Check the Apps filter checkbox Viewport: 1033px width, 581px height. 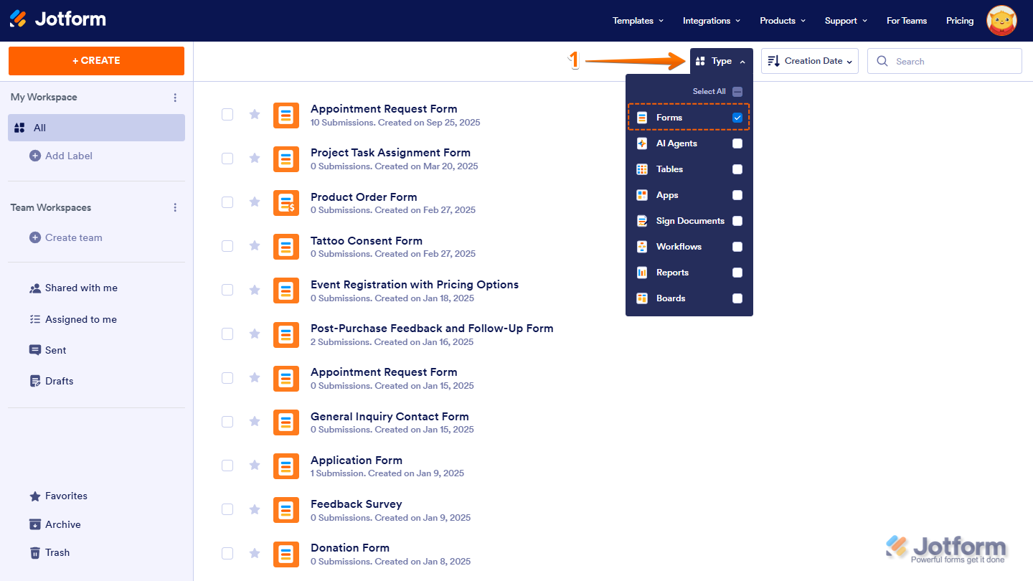(x=737, y=194)
